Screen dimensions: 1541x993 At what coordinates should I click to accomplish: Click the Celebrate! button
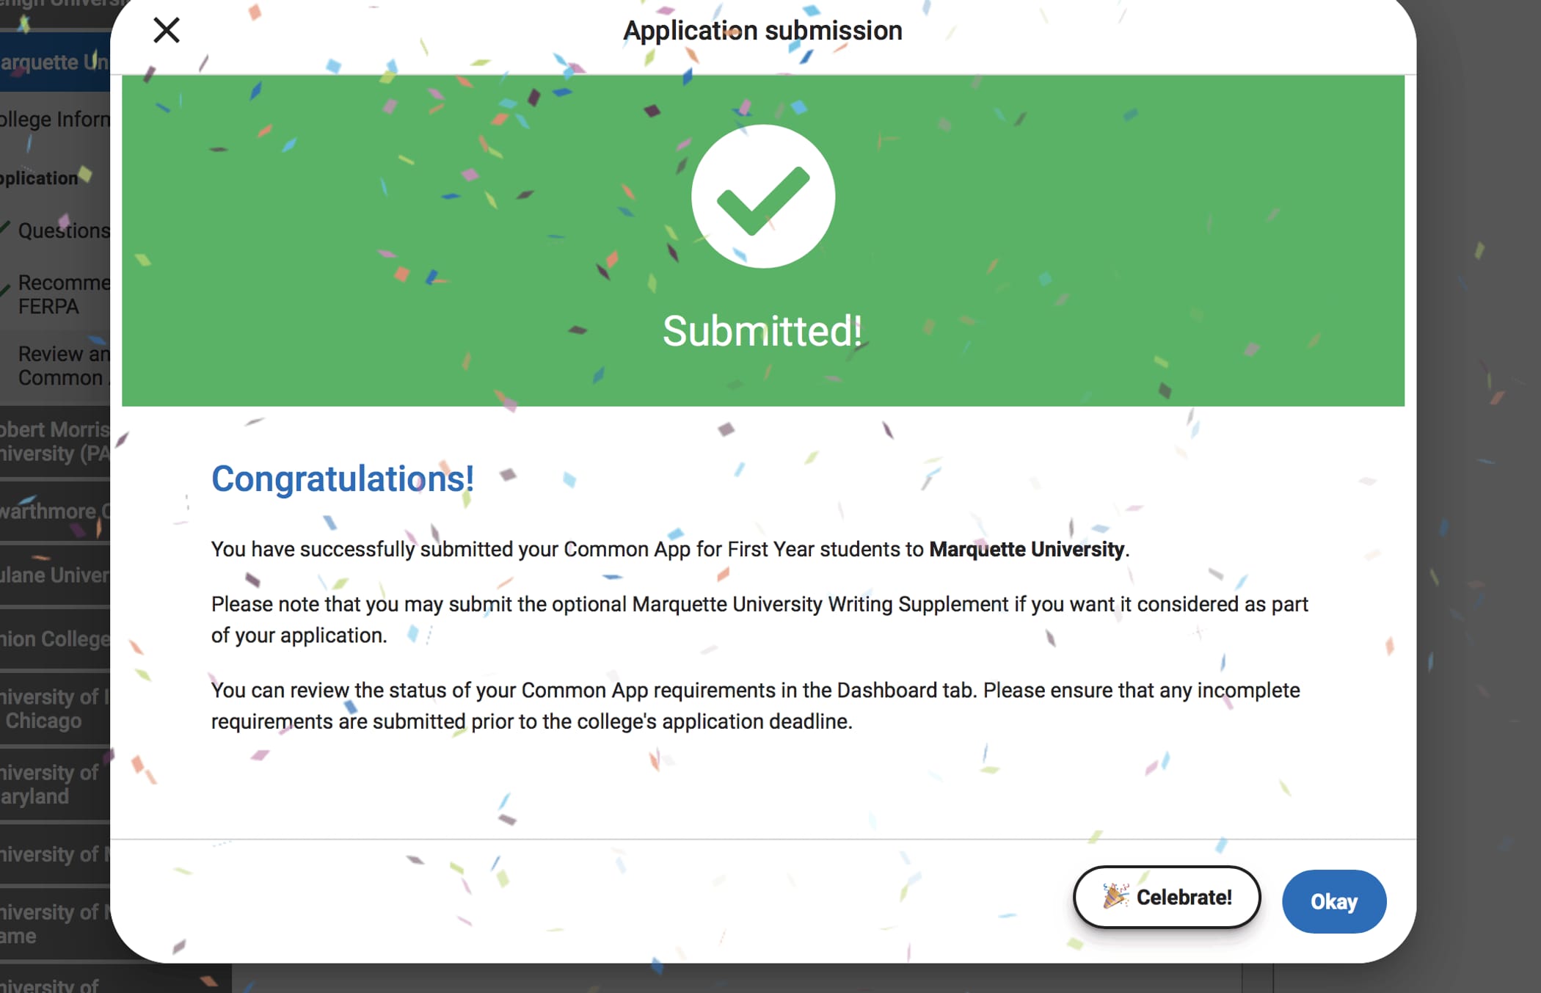1167,897
